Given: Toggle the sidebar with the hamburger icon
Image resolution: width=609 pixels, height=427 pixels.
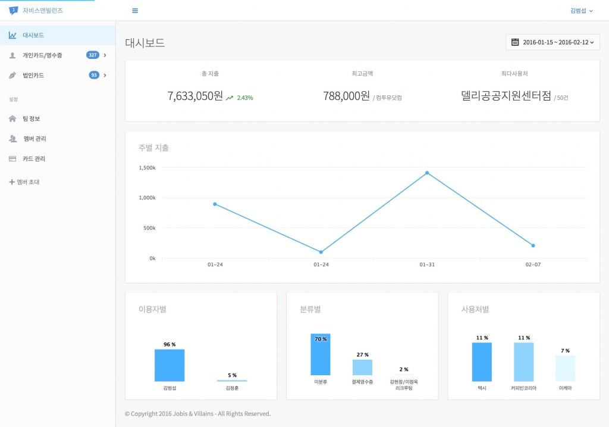Looking at the screenshot, I should pos(135,10).
